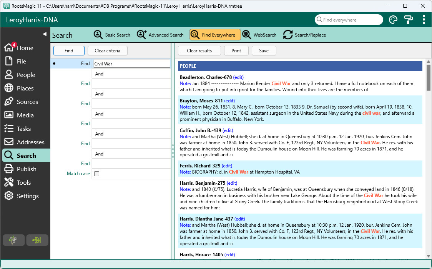Viewport: 432px width, 269px height.
Task: Click Clear results button
Action: click(199, 51)
